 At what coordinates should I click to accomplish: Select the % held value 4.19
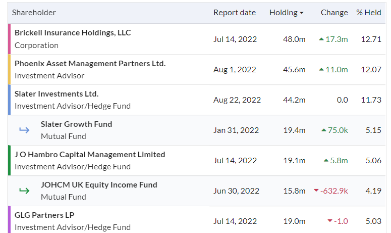[373, 191]
